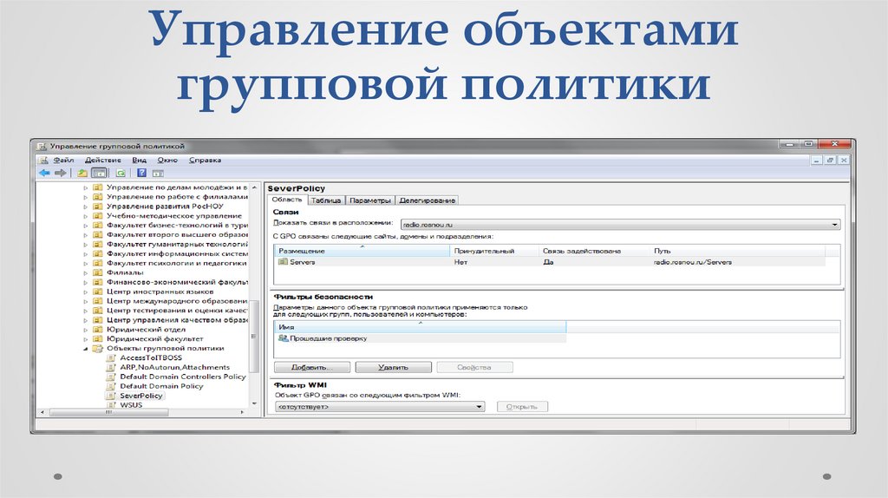Image resolution: width=888 pixels, height=498 pixels.
Task: Click the tree scrollbar up arrow
Action: [x=254, y=187]
